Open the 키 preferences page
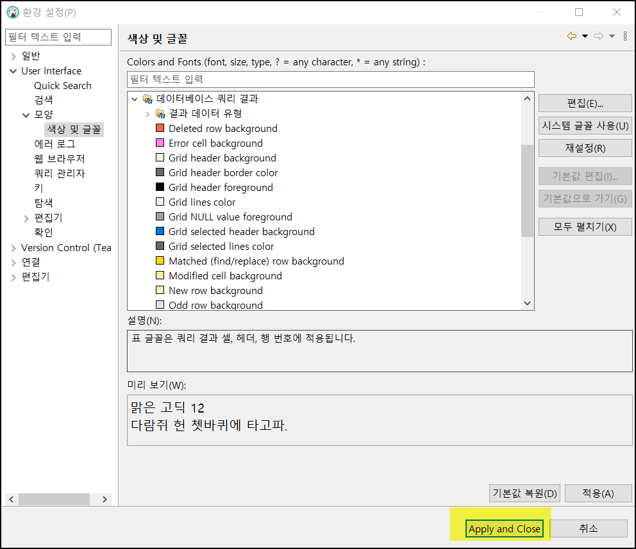 tap(38, 188)
